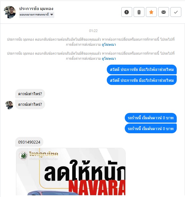
Task: Select first รถร้านนี้ เริ่มต้นดาวน์ 0 บาท reply
Action: tap(151, 118)
